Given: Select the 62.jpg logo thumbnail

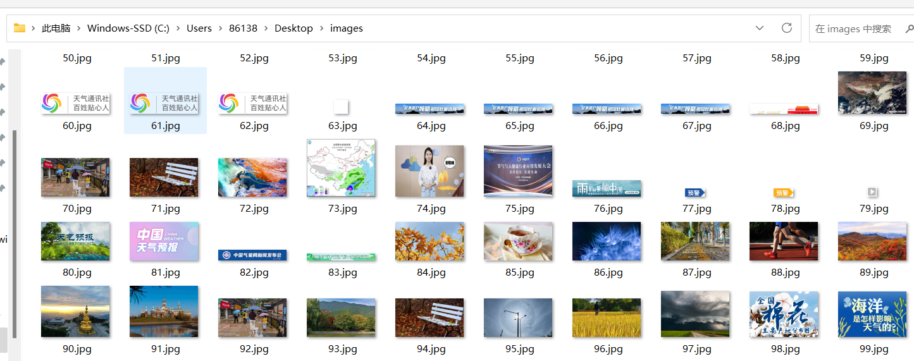Looking at the screenshot, I should 252,104.
